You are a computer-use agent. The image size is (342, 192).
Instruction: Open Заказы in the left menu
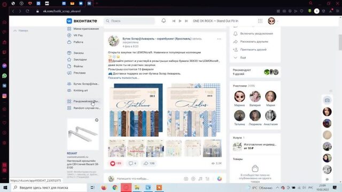point(75,53)
